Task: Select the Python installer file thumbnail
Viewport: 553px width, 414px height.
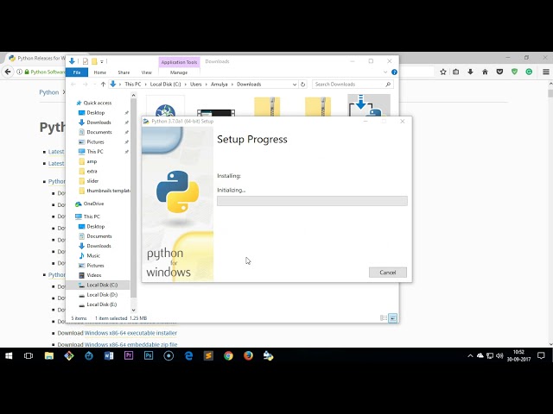Action: coord(369,105)
